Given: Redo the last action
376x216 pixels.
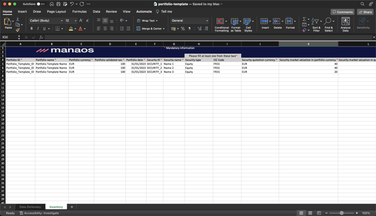Looking at the screenshot, I should click(82, 4).
